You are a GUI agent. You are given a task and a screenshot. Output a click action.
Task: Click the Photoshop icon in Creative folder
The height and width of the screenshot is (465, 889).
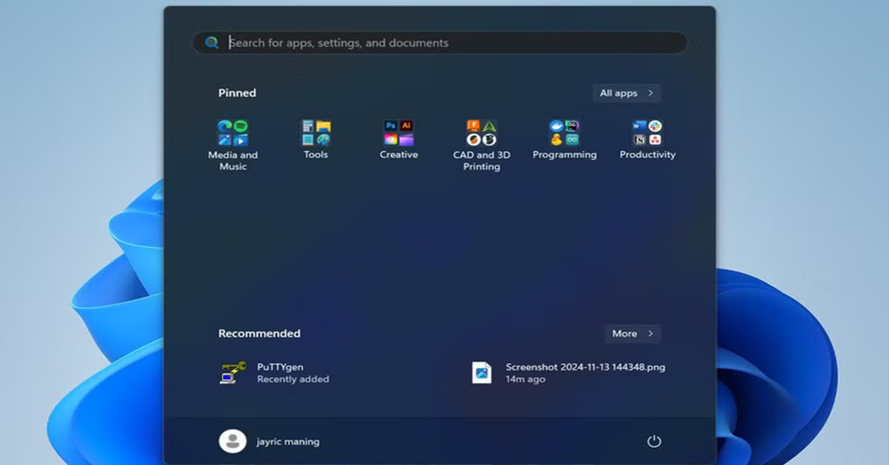(391, 127)
